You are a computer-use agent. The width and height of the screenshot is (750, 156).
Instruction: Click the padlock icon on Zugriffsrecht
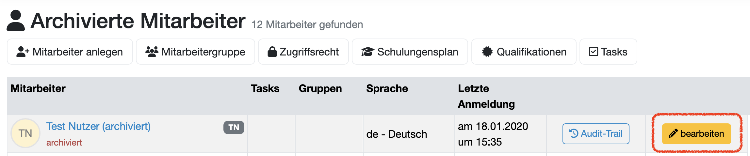click(x=272, y=52)
